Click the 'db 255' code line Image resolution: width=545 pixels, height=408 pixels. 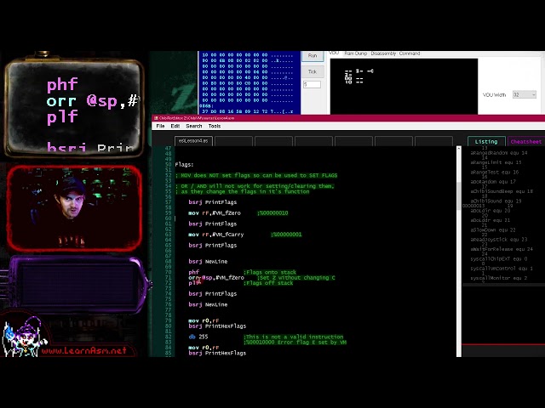[198, 337]
